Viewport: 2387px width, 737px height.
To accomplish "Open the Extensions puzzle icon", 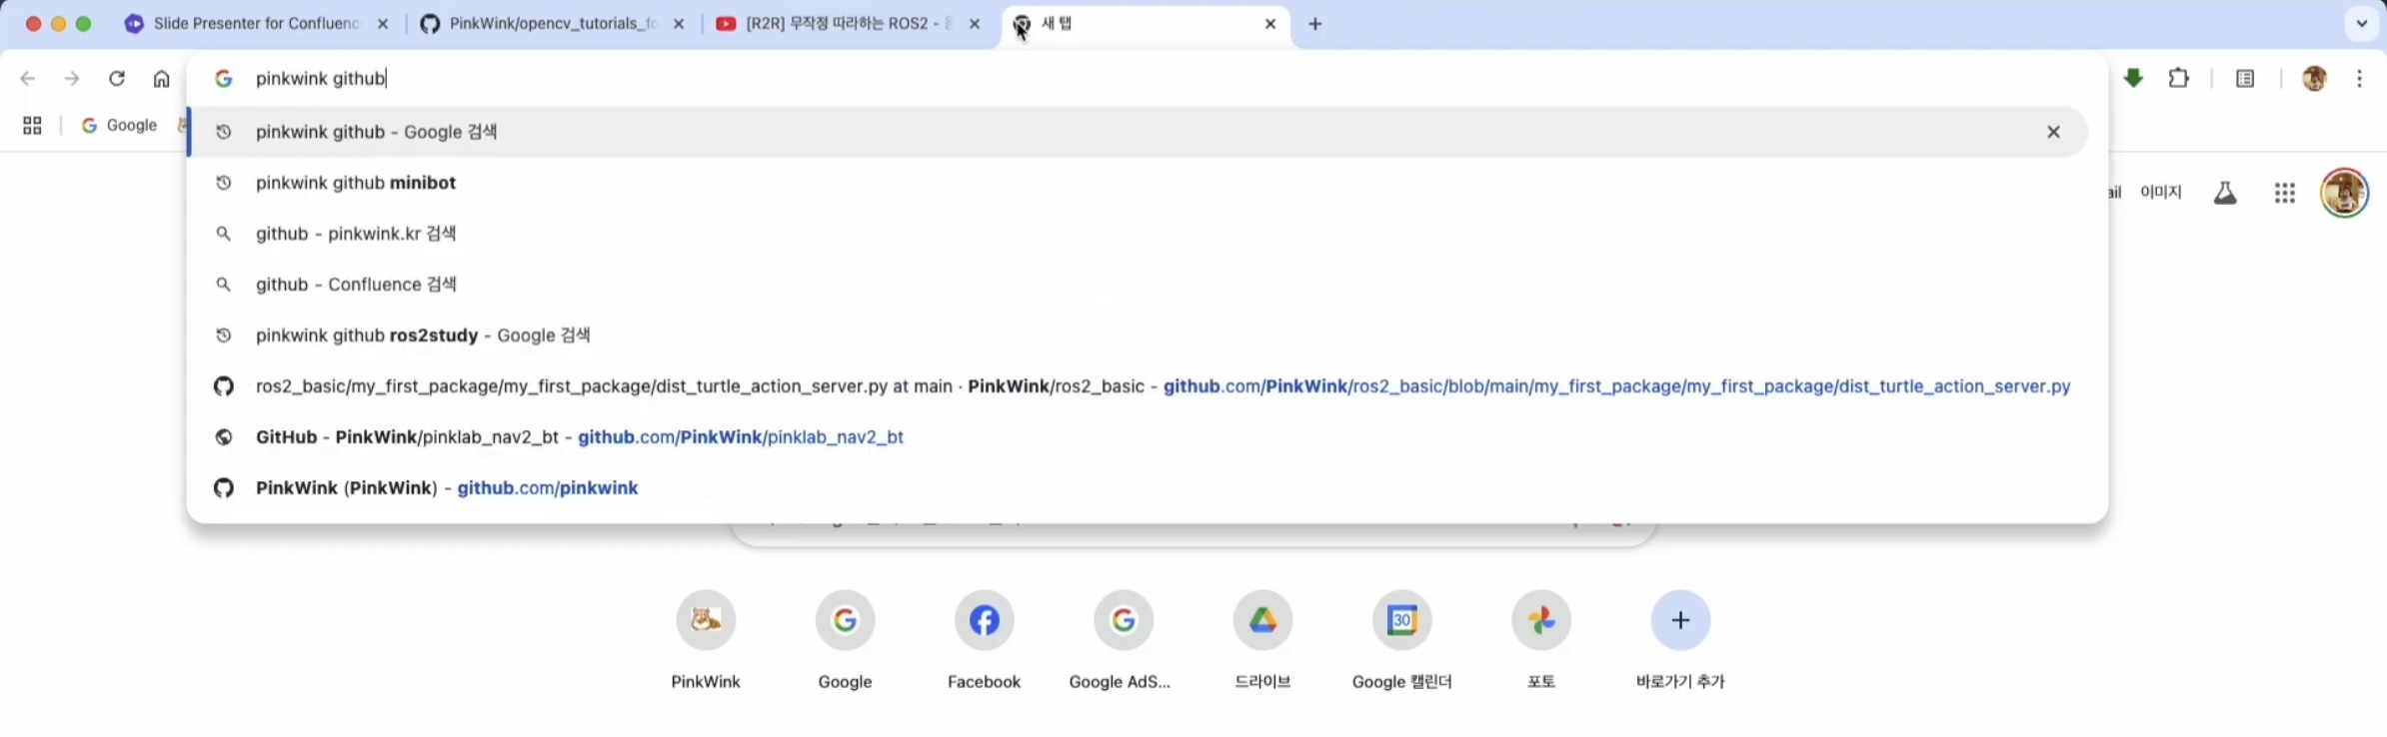I will click(x=2179, y=78).
